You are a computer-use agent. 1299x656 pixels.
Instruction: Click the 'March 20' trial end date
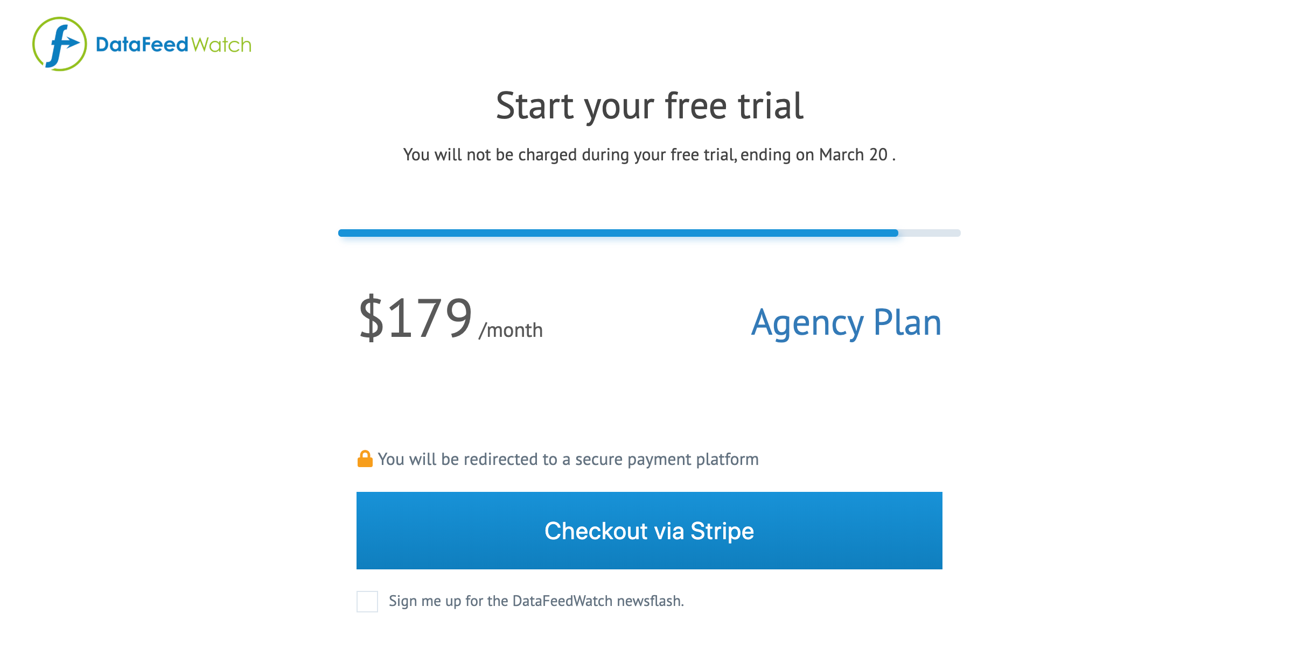click(853, 155)
